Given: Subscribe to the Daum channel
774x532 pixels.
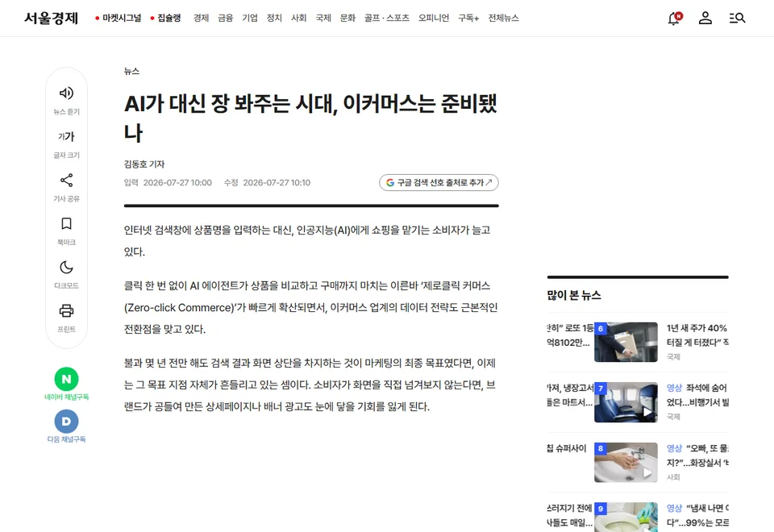Looking at the screenshot, I should [66, 426].
